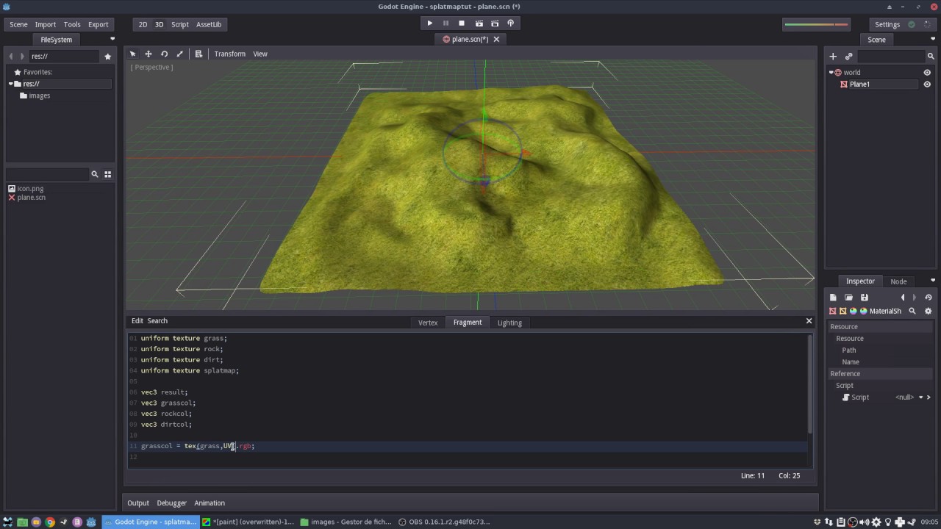Click the shader editor vertical scrollbar
This screenshot has height=529, width=941.
click(x=810, y=384)
